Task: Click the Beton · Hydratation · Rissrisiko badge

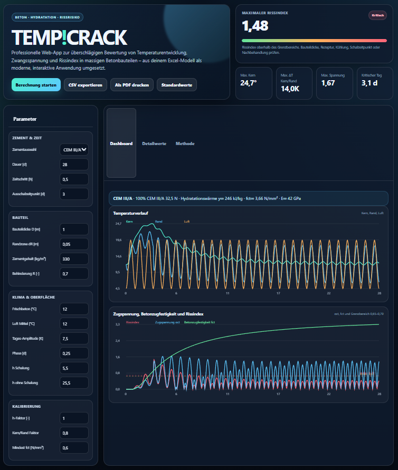Action: point(48,17)
